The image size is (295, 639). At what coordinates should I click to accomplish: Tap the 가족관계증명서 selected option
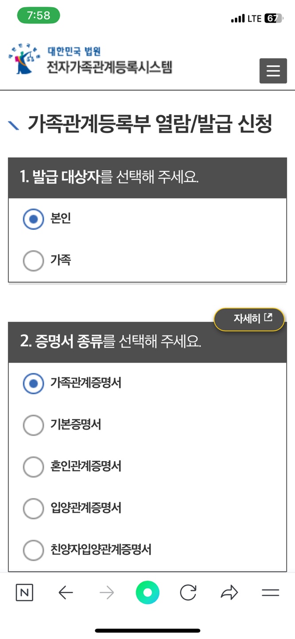[33, 383]
